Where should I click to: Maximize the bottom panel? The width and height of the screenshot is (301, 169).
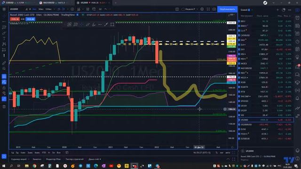coord(234,159)
